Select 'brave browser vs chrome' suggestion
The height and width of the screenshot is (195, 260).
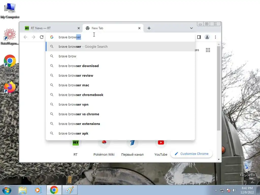(x=120, y=114)
